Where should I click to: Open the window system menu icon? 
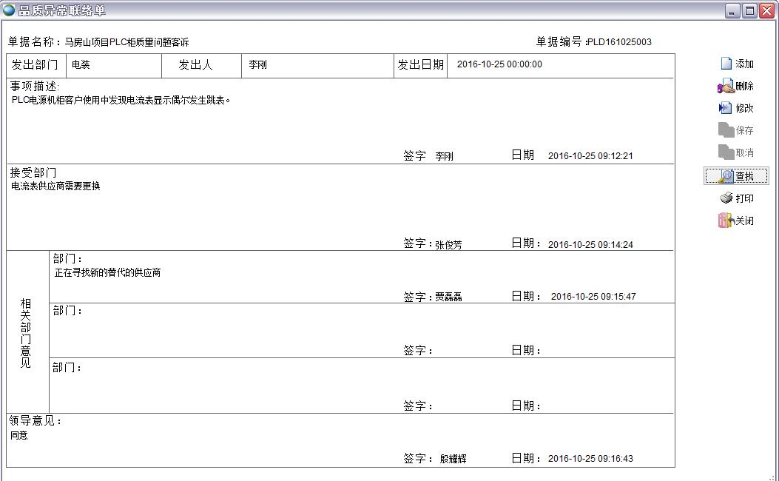10,9
